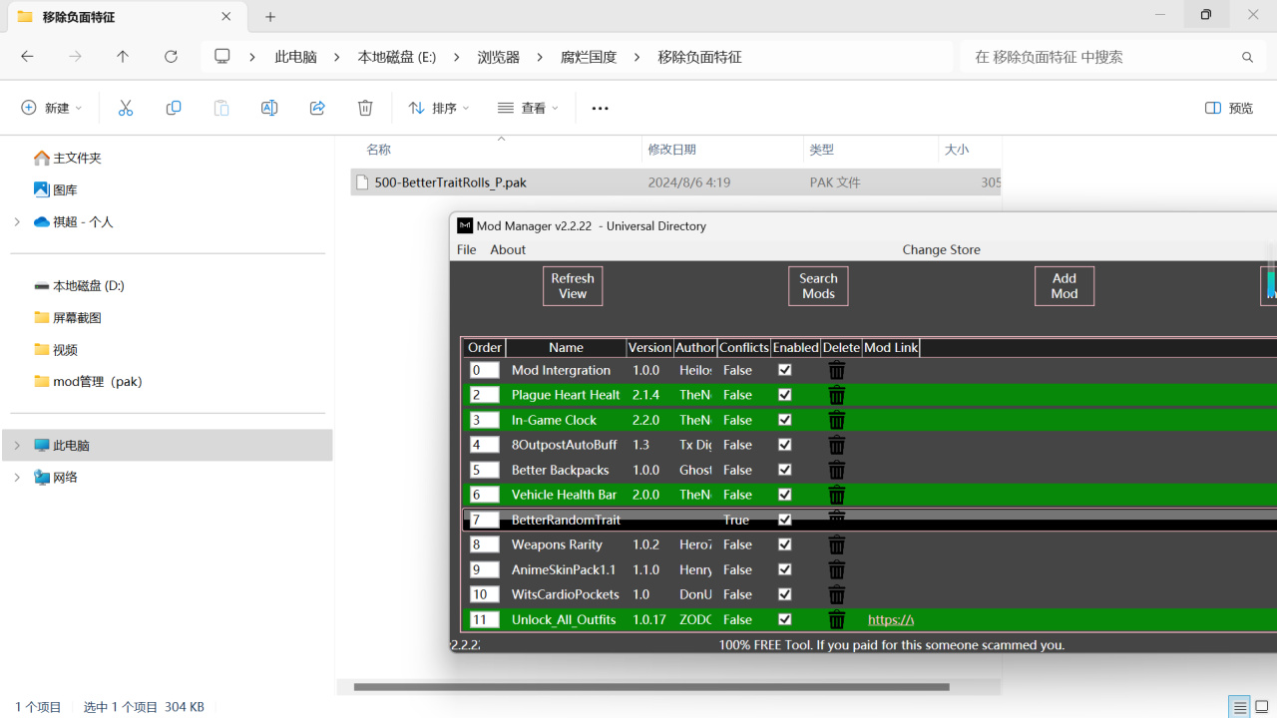This screenshot has height=718, width=1277.
Task: Click trash icon in Better Backpacks row
Action: [837, 470]
